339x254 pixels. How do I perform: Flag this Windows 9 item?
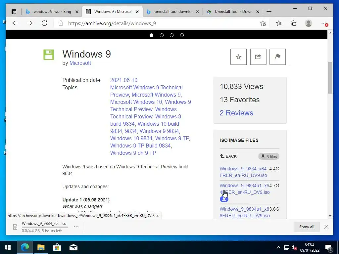tap(278, 57)
